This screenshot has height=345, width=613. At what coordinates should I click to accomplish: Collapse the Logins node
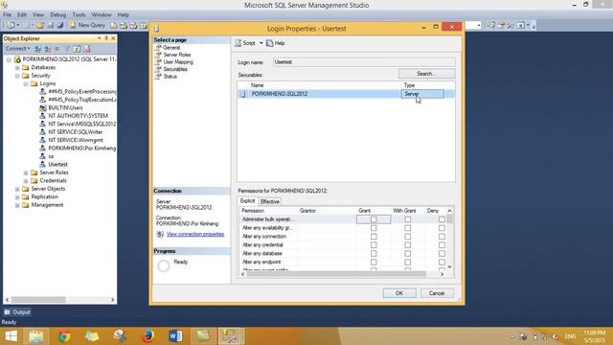[26, 83]
